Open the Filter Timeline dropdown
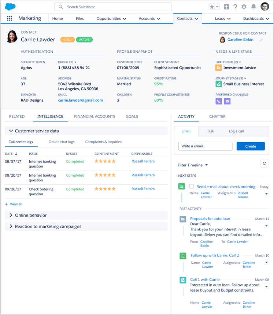Viewport: 274px width, 315px height. pyautogui.click(x=206, y=165)
